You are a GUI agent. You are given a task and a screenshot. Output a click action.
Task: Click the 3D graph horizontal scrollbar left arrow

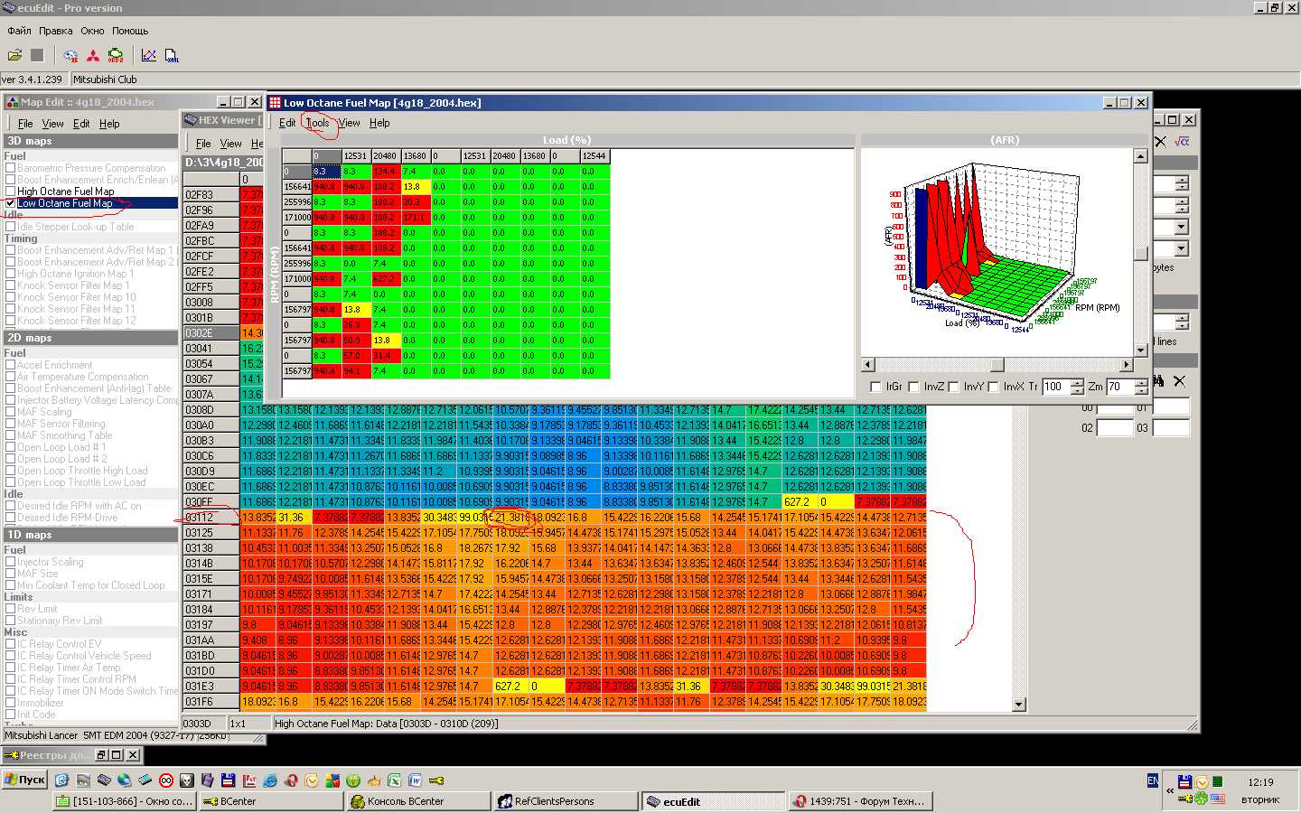click(868, 365)
